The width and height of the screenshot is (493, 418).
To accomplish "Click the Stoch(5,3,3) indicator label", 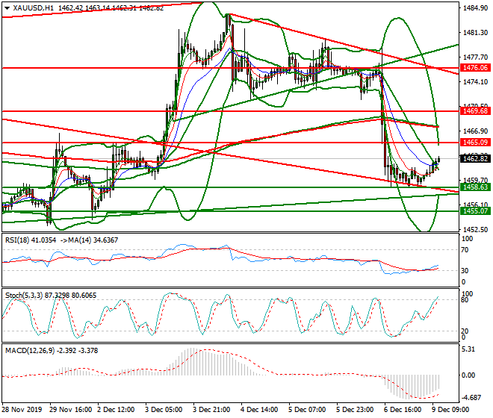I will (51, 296).
